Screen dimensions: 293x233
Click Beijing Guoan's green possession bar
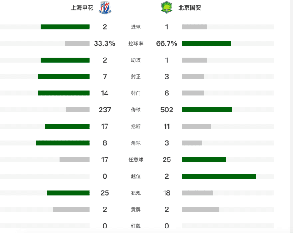point(207,43)
